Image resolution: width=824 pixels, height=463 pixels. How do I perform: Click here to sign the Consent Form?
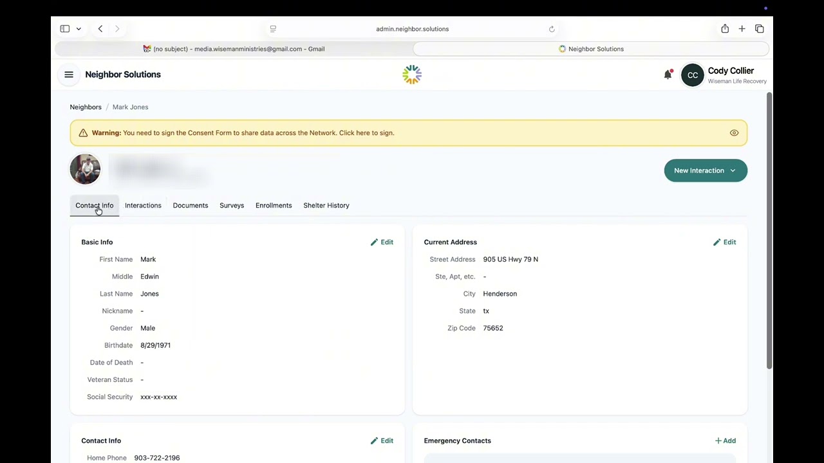pos(366,133)
